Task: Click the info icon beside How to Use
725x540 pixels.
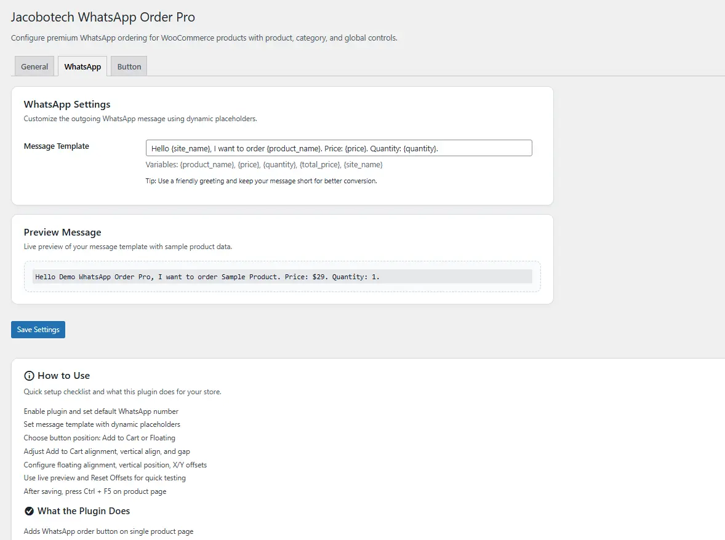Action: pos(29,376)
